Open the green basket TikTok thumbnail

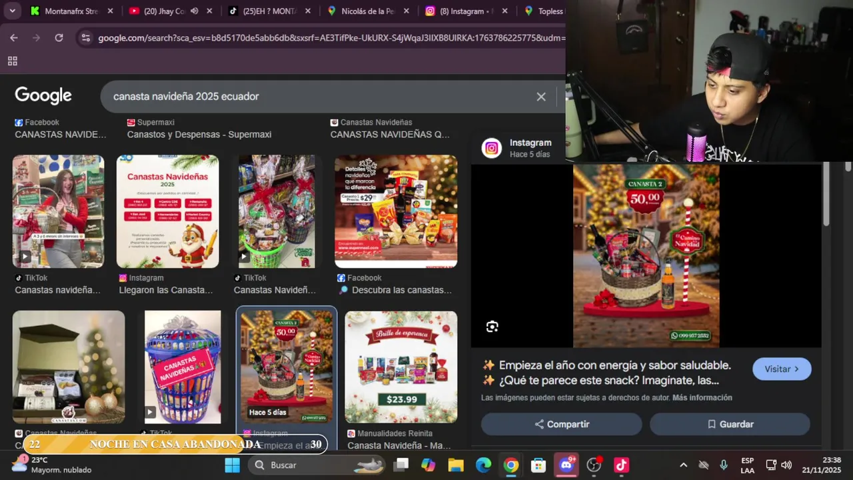pos(277,211)
